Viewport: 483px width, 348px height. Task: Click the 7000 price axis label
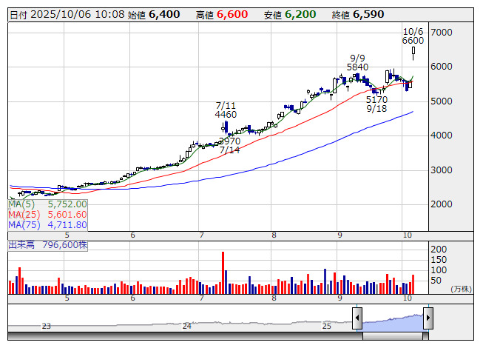tap(442, 33)
